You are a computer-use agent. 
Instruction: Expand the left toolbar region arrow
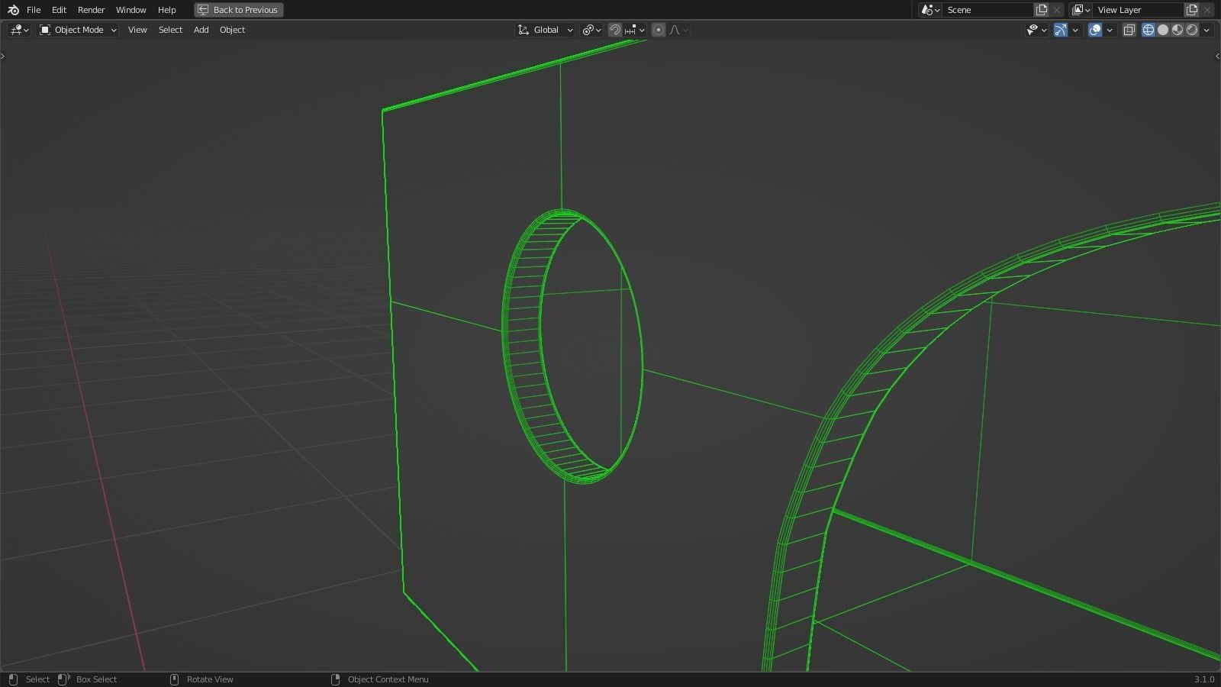[3, 56]
